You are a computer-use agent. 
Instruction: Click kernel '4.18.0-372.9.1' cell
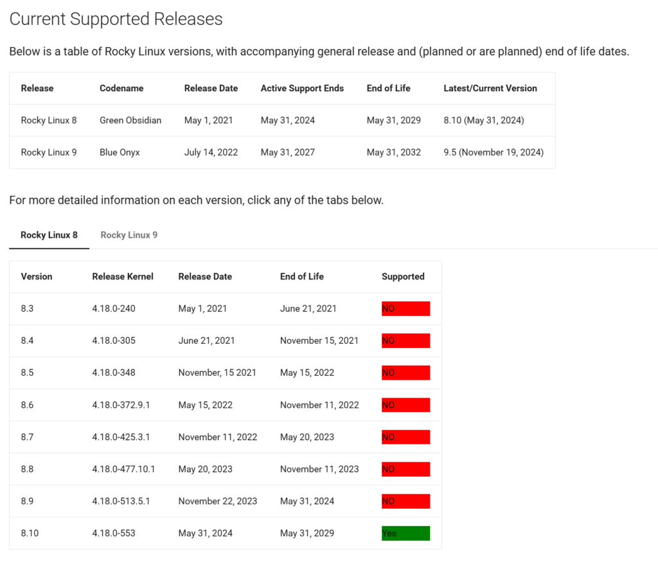(x=121, y=405)
